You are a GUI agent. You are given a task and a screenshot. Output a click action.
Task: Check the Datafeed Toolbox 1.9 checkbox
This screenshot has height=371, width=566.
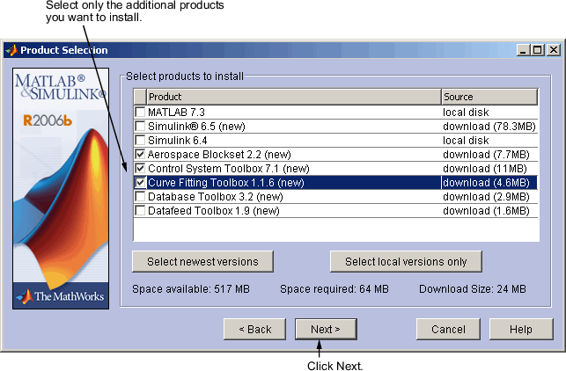[x=140, y=211]
